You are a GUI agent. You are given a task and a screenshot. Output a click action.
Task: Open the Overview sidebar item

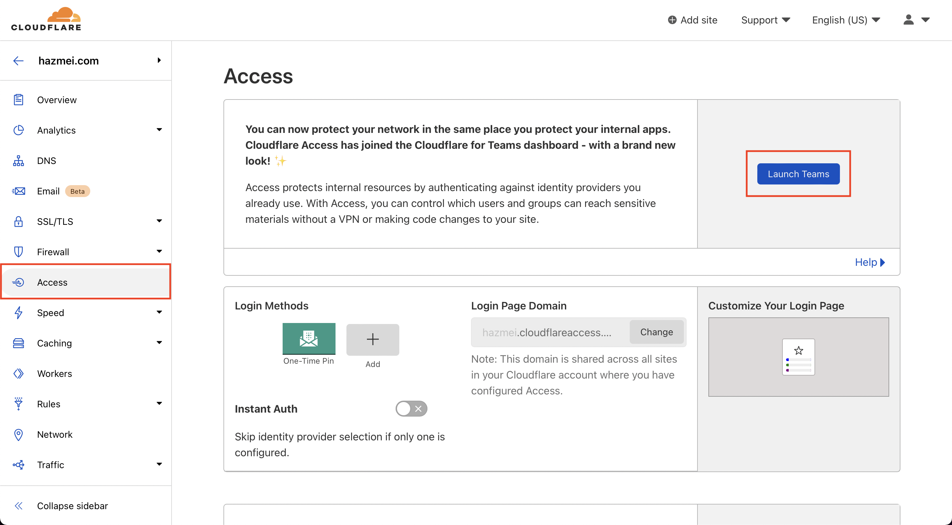57,100
